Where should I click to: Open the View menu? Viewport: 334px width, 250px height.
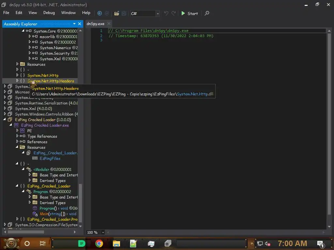(33, 13)
